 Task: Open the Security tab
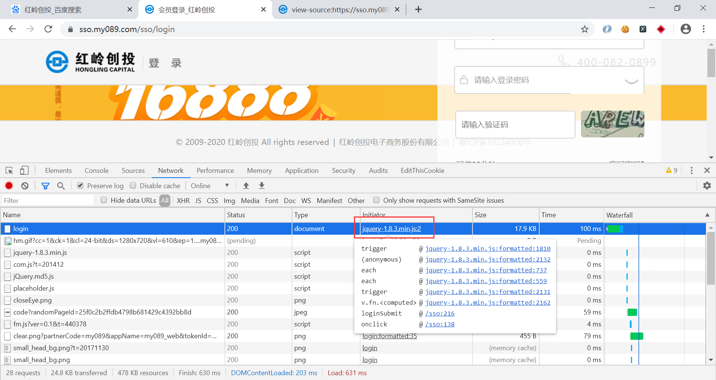343,171
